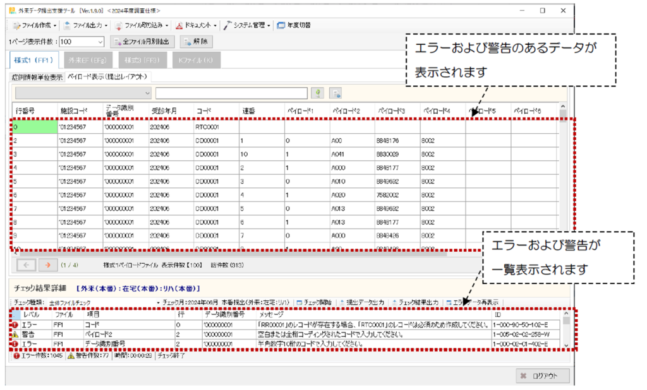Click the ペイロード2 column header
This screenshot has width=647, height=390.
[x=353, y=111]
